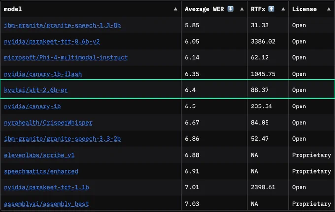
Task: Select RTFx value 31.33
Action: tap(260, 25)
